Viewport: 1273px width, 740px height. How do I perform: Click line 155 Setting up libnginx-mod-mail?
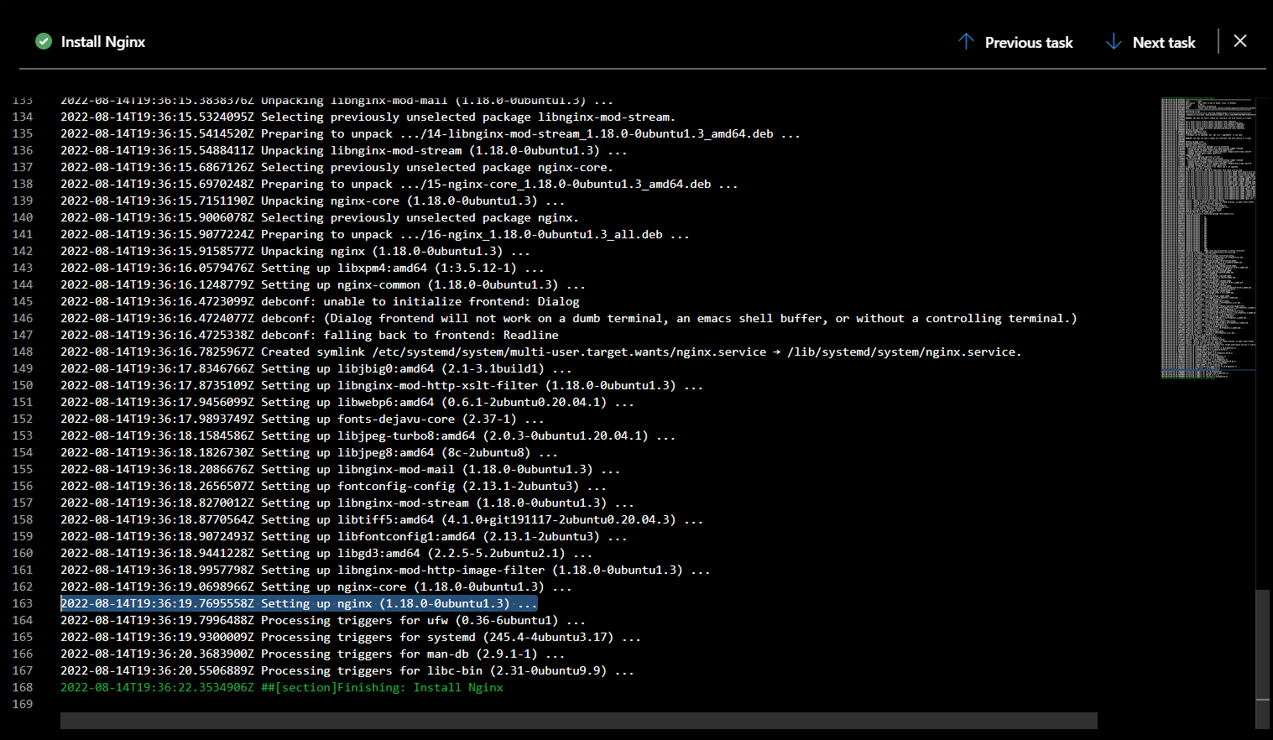click(x=340, y=469)
